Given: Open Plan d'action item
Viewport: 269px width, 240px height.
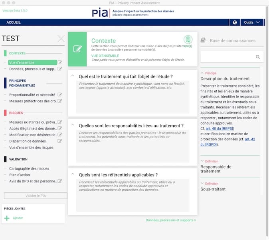Looking at the screenshot, I should click(x=20, y=175).
